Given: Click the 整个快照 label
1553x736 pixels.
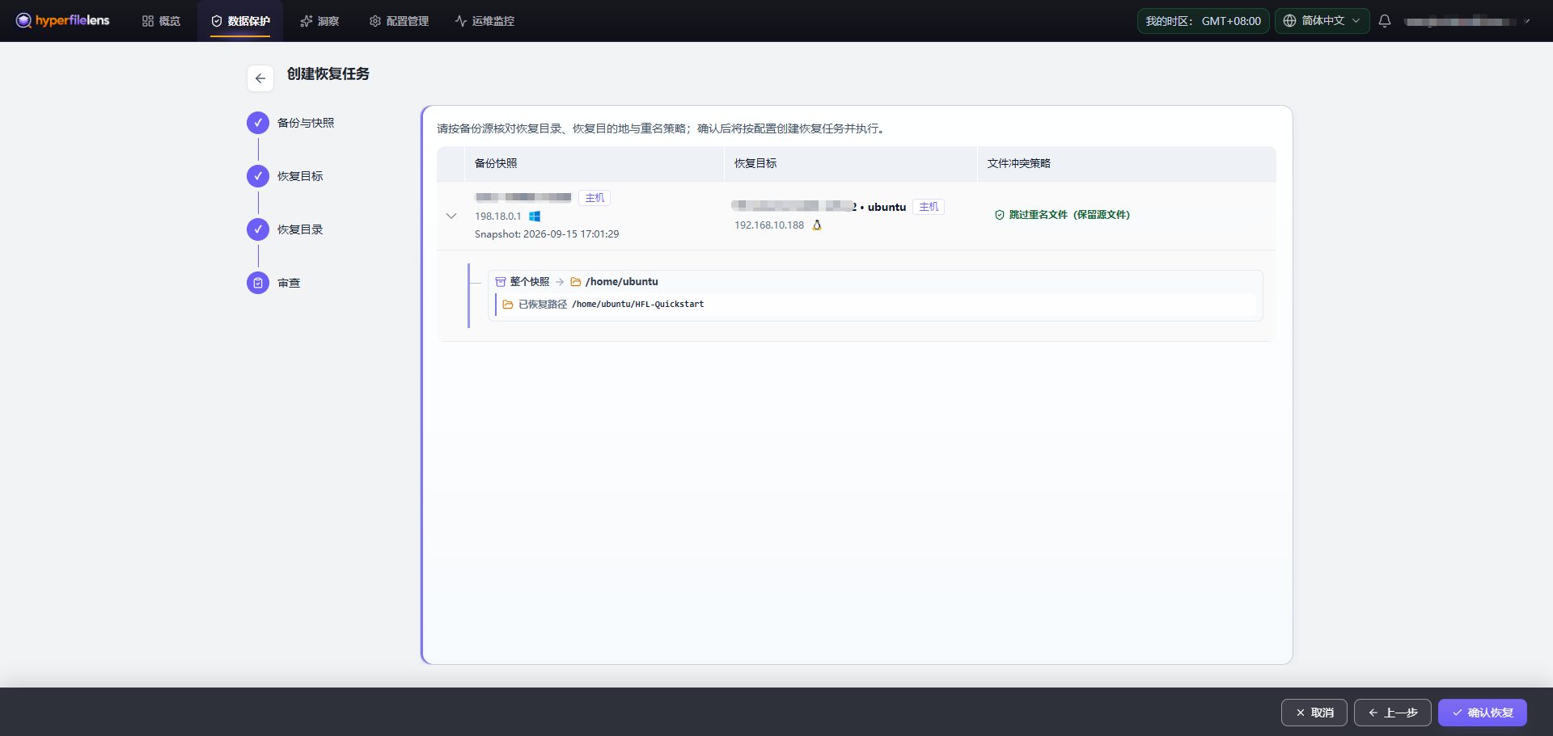Looking at the screenshot, I should [x=530, y=282].
